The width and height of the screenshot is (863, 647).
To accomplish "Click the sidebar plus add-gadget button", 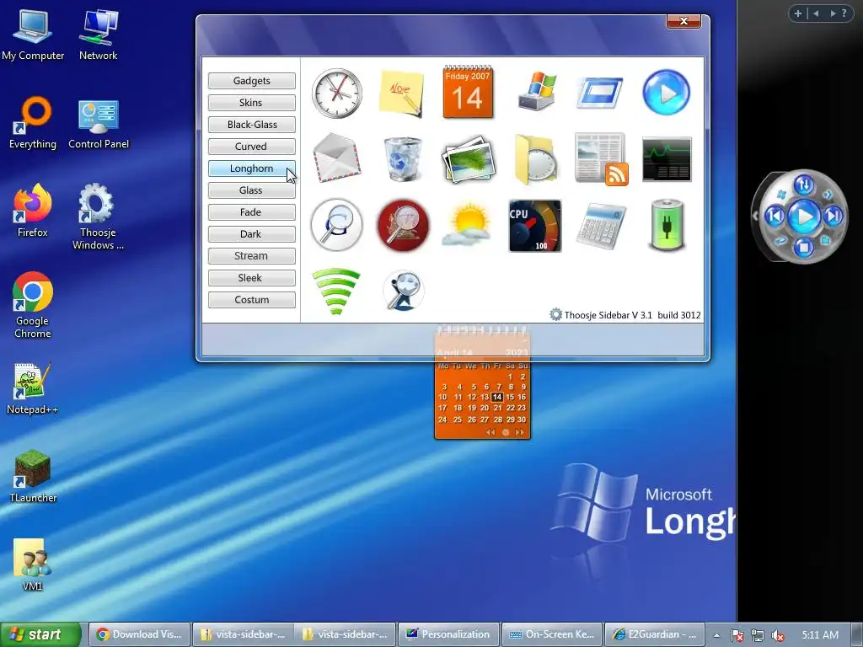I will coord(798,13).
